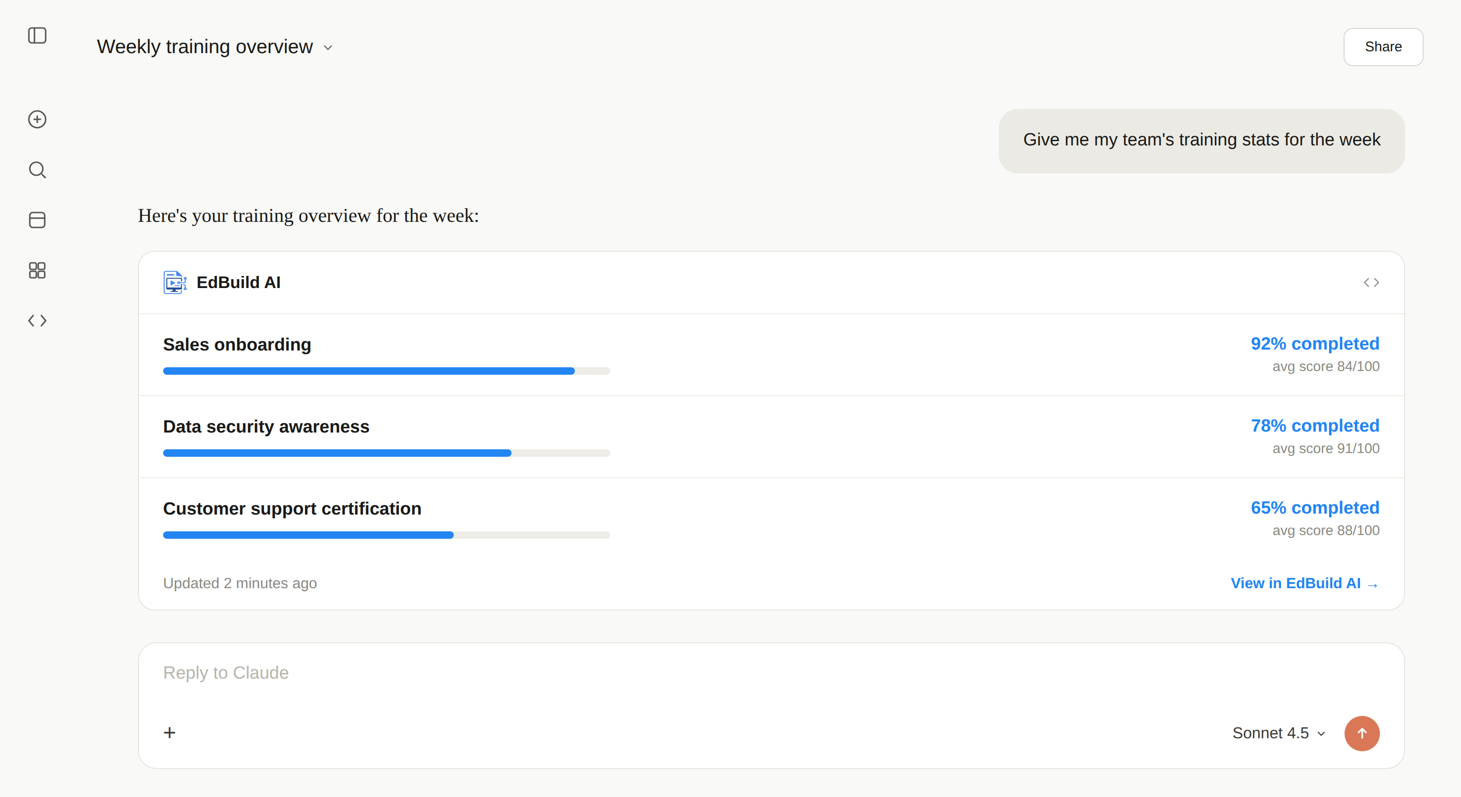
Task: Click the Sales onboarding progress bar
Action: (x=386, y=371)
